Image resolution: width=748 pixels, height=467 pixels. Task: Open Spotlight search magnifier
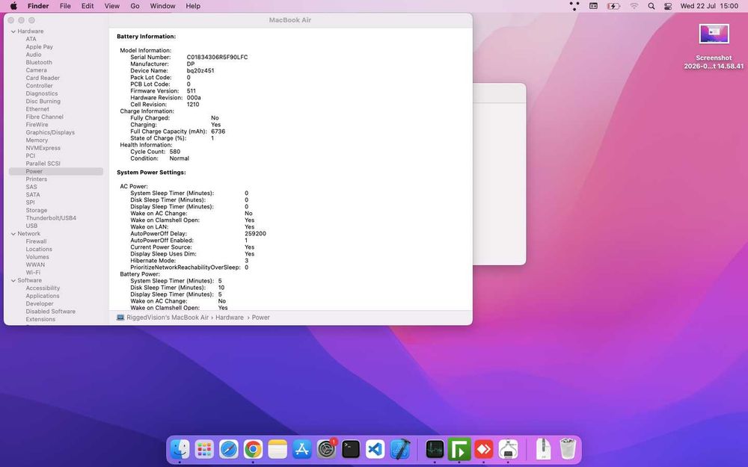pyautogui.click(x=652, y=6)
